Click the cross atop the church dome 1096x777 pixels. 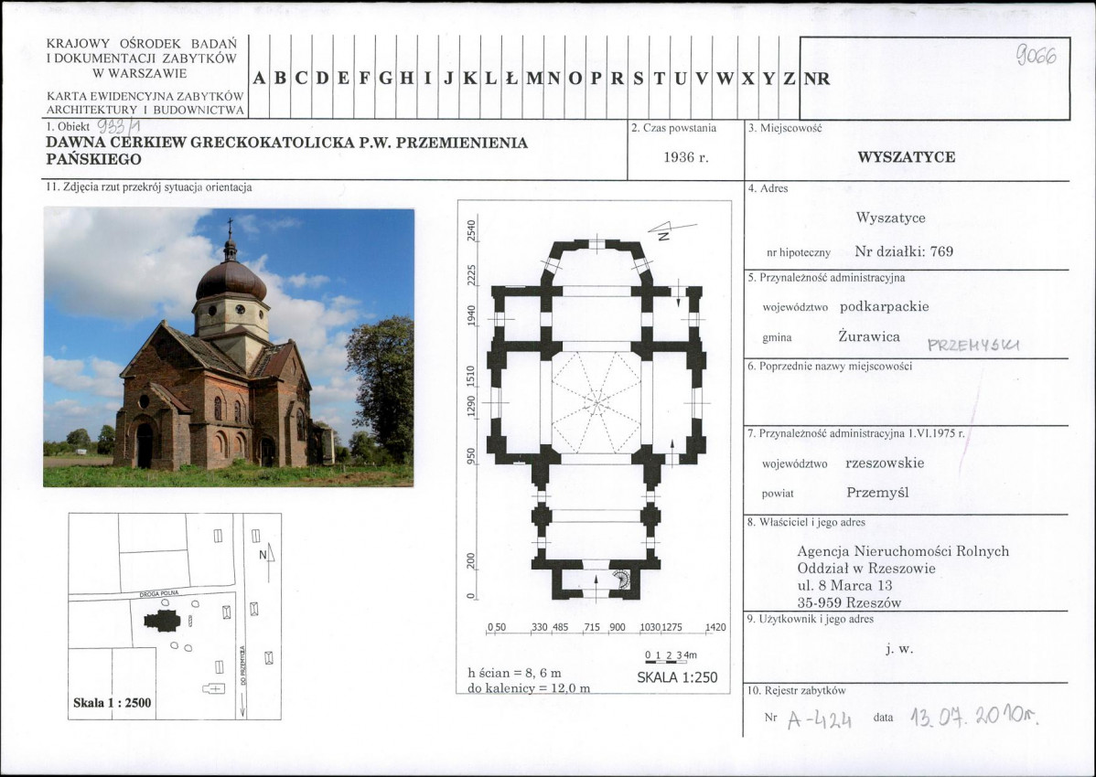[230, 227]
